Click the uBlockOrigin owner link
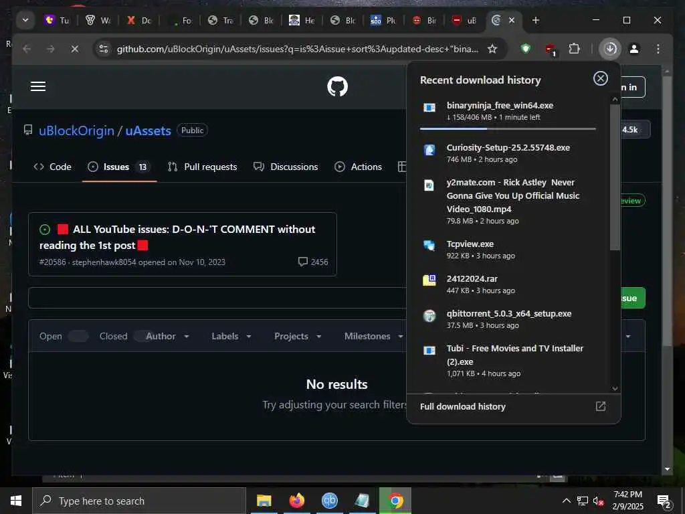Image resolution: width=685 pixels, height=514 pixels. tap(76, 131)
